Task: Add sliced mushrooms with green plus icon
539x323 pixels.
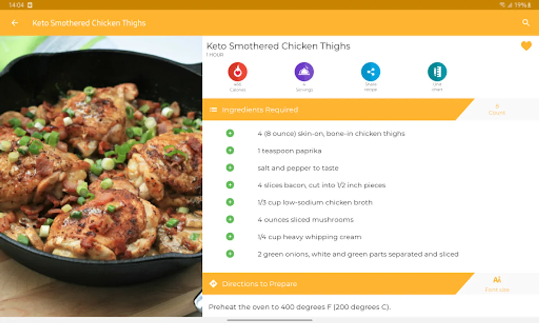Action: tap(230, 219)
